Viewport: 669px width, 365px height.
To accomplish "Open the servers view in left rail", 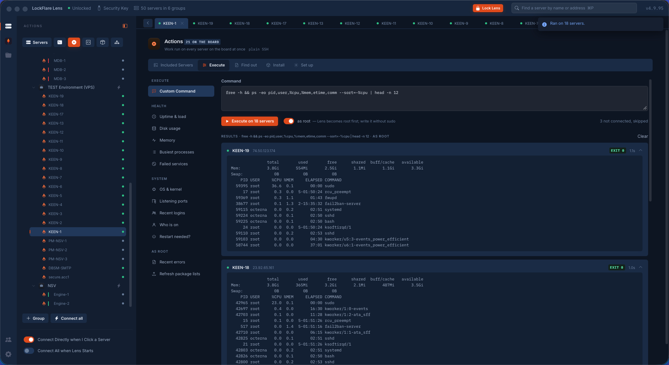I will pyautogui.click(x=8, y=26).
